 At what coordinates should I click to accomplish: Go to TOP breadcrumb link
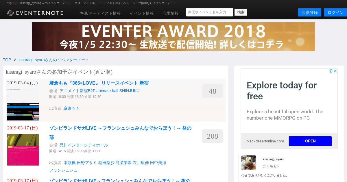coord(7,60)
